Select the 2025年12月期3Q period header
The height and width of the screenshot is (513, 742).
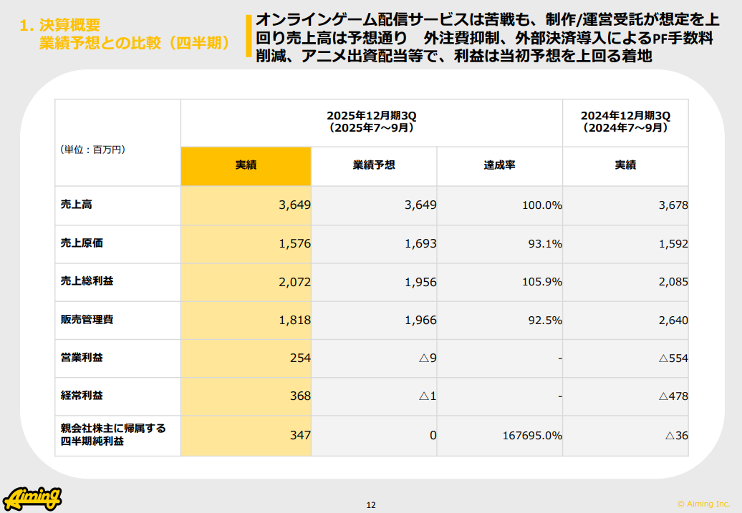coord(371,122)
